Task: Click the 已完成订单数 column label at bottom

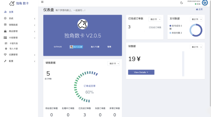Action: click(85, 108)
